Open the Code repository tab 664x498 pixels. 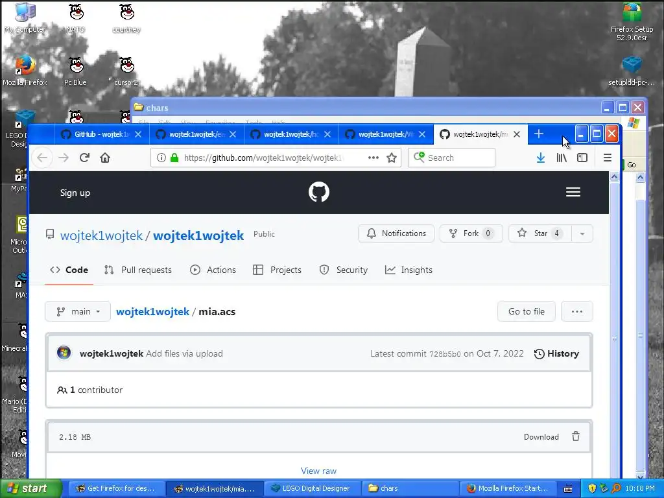pyautogui.click(x=69, y=270)
